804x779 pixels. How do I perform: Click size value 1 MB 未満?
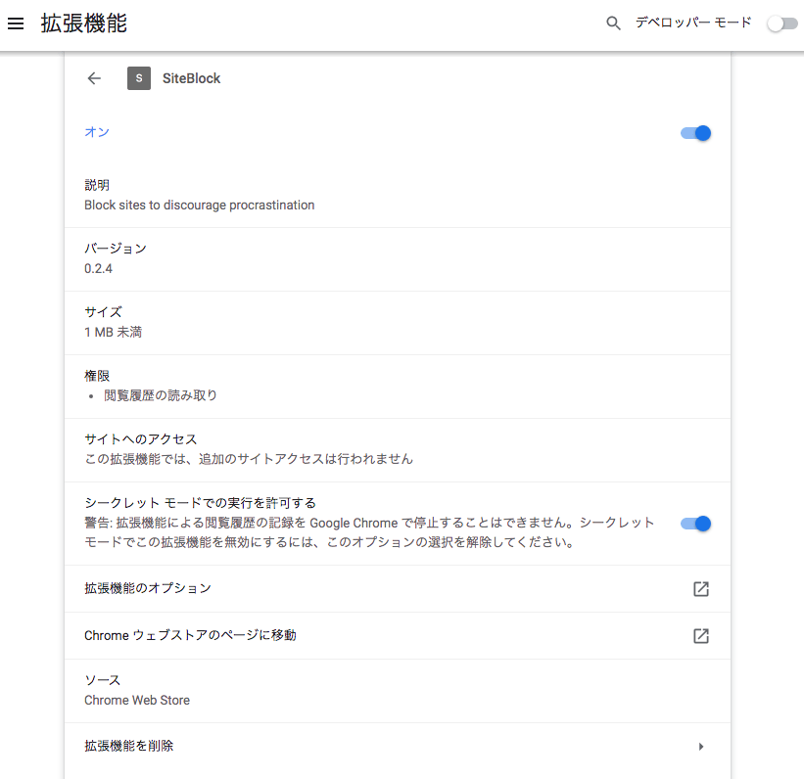point(114,332)
